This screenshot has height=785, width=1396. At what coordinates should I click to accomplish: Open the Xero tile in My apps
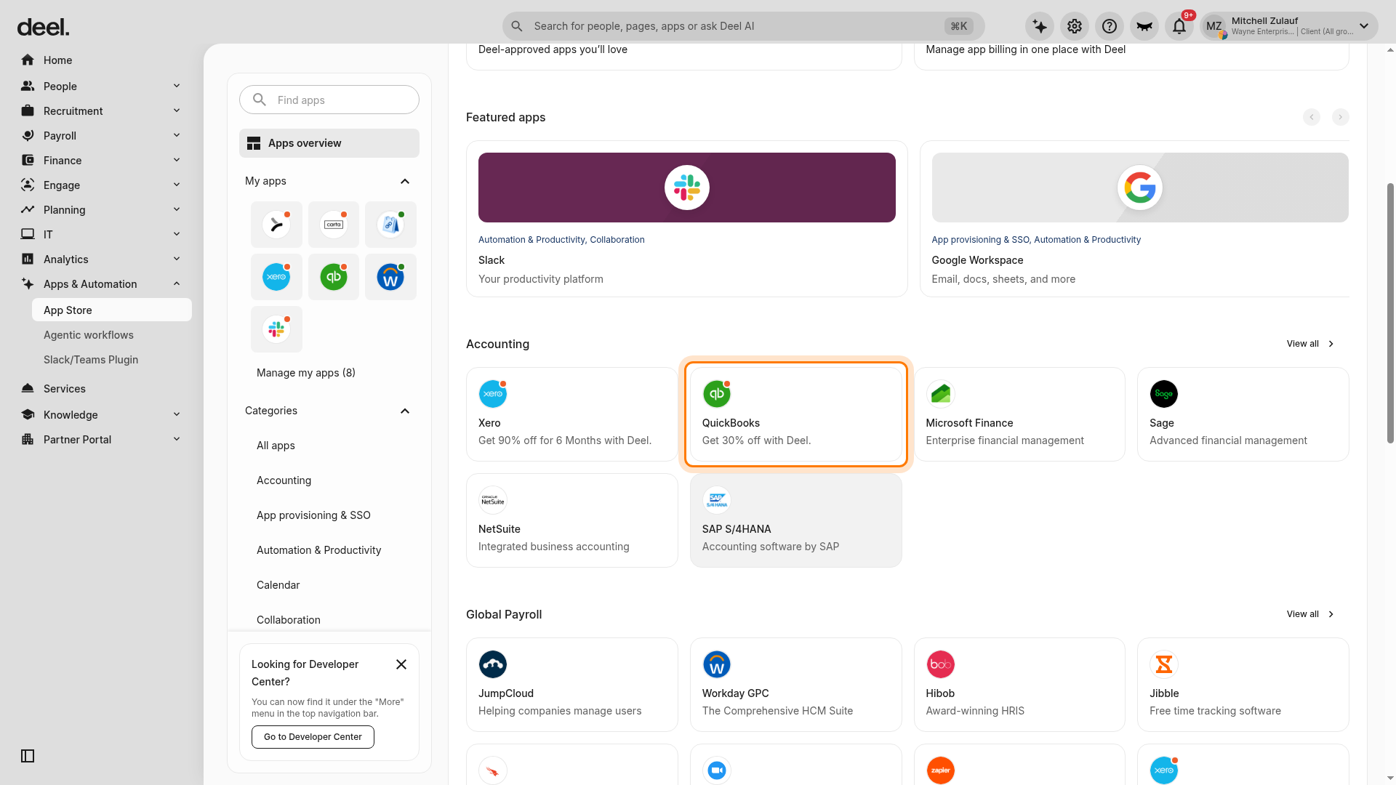[x=276, y=277]
